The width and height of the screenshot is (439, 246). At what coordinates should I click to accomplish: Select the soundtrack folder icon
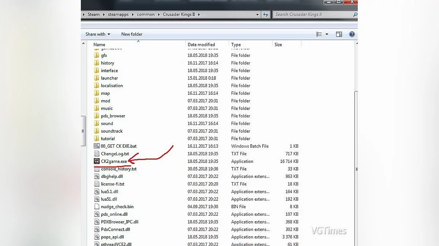point(97,131)
